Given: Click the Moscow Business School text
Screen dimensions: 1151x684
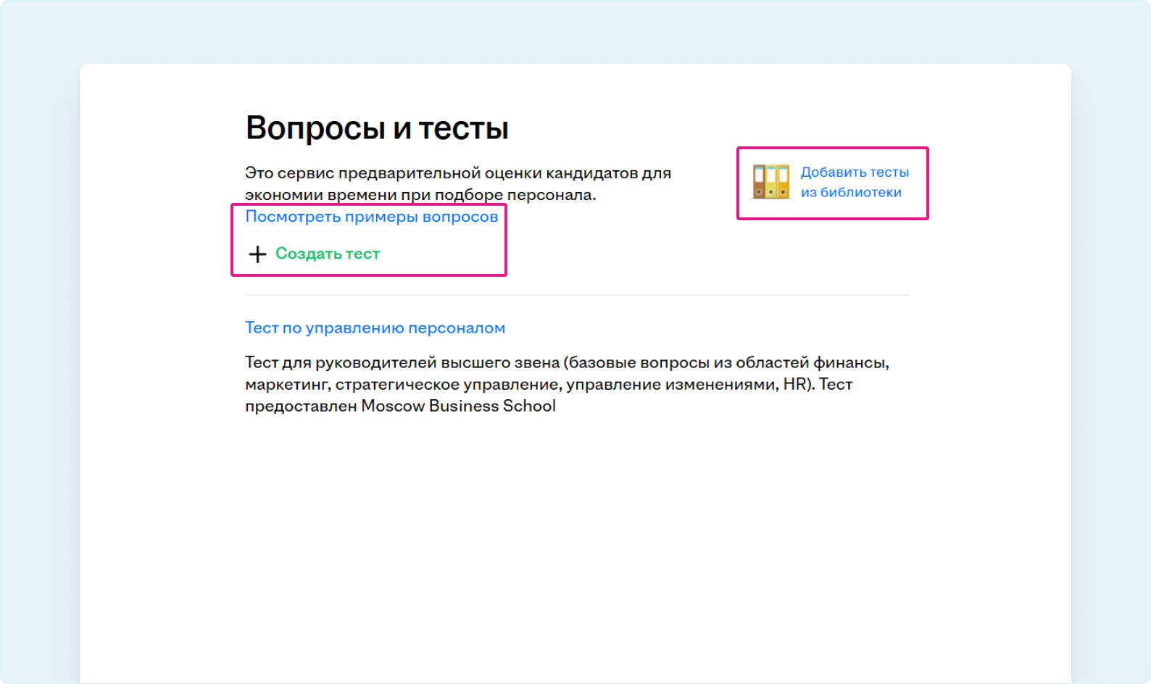Looking at the screenshot, I should point(458,406).
